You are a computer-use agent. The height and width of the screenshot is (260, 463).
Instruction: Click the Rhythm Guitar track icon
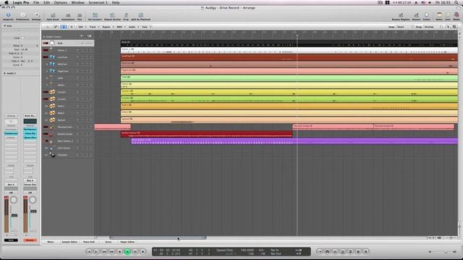(x=51, y=134)
